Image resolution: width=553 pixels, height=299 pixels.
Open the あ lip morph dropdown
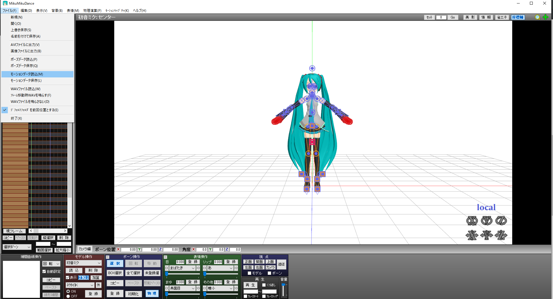click(x=220, y=268)
